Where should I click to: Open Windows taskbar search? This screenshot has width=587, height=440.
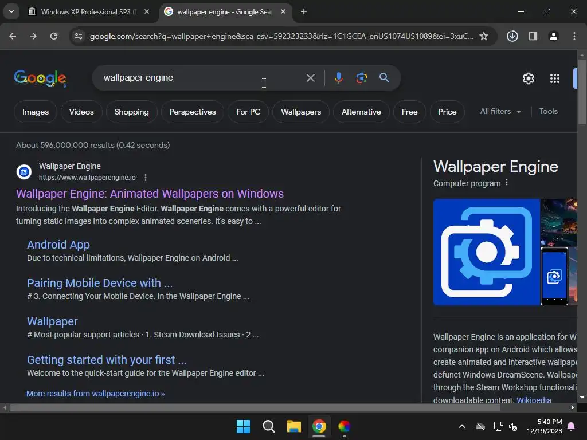click(x=268, y=426)
